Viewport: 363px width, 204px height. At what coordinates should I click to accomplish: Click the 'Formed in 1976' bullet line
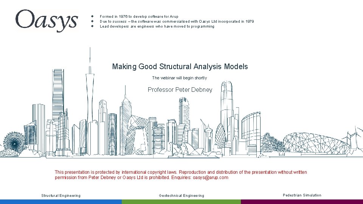tap(139, 16)
